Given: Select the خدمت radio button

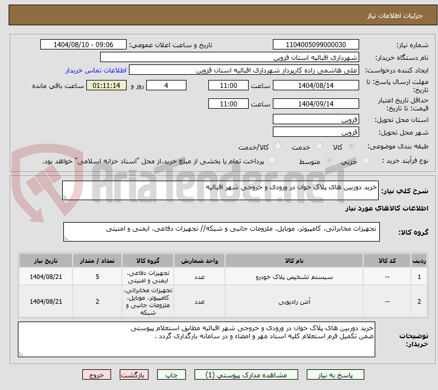Looking at the screenshot, I should click(x=319, y=146).
